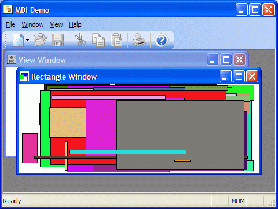278x209 pixels.
Task: Open the Window menu
Action: (x=32, y=25)
